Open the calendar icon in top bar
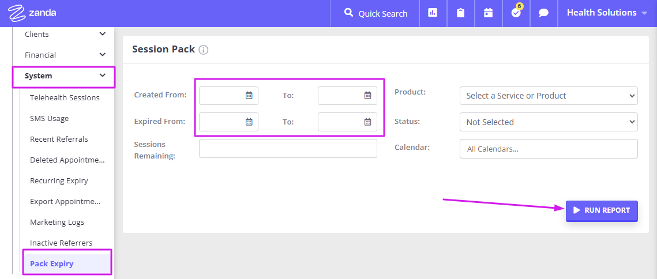 pyautogui.click(x=488, y=13)
